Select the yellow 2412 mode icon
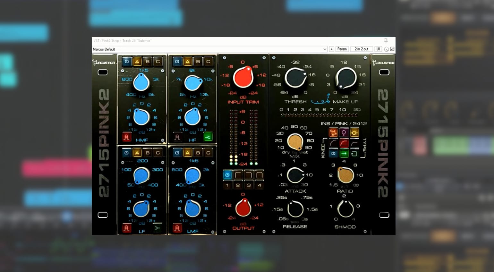The image size is (494, 272). (x=354, y=132)
